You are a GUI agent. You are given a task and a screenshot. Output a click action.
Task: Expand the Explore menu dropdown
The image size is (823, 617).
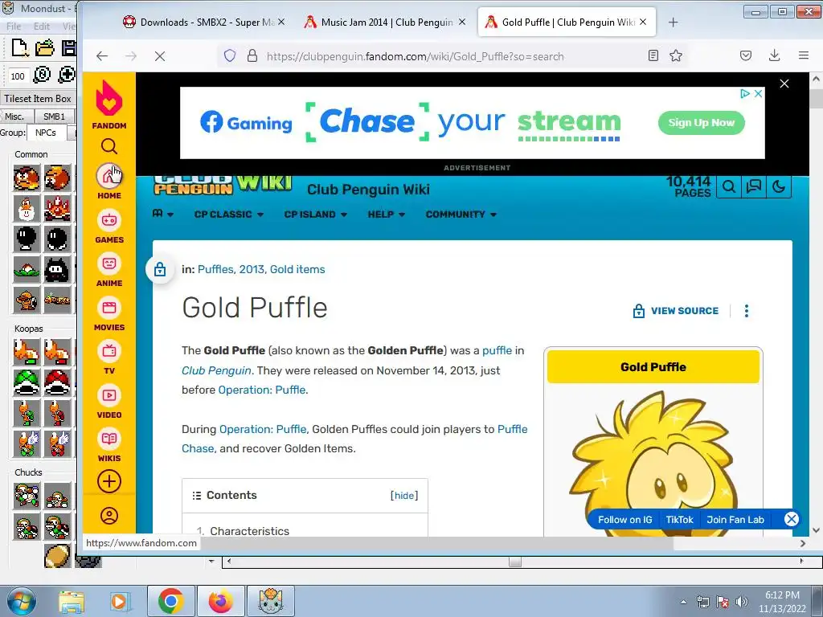point(163,214)
